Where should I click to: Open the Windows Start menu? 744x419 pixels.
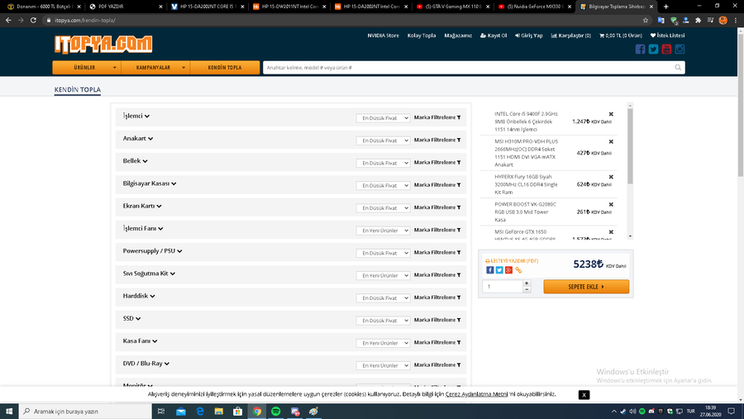[x=9, y=412]
